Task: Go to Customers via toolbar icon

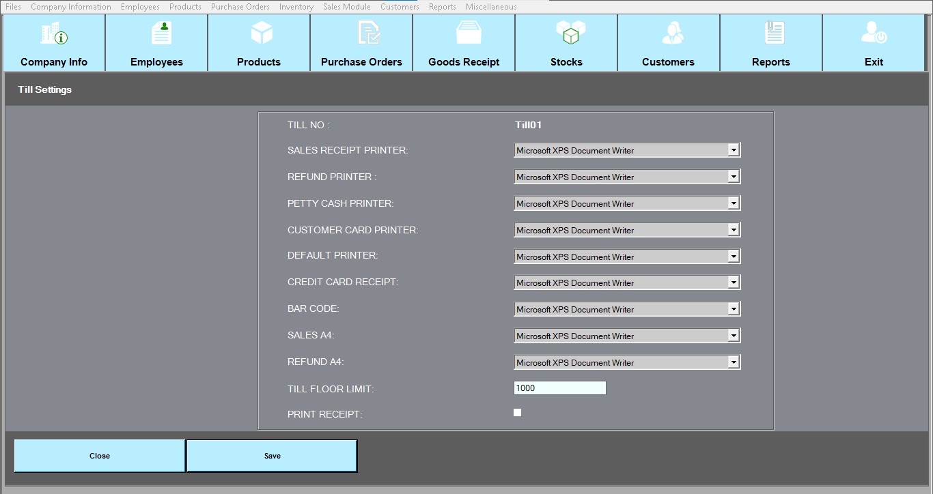Action: coord(673,33)
